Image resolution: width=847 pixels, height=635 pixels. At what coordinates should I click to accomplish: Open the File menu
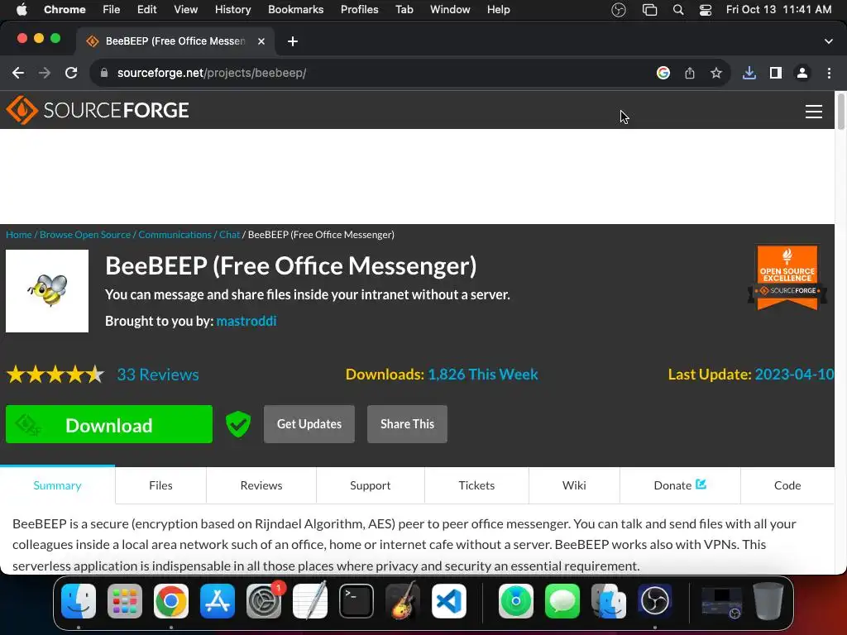[x=112, y=10]
